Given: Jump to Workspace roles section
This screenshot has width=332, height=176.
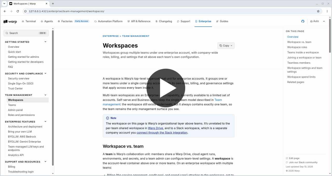Looking at the screenshot, I should [297, 47].
